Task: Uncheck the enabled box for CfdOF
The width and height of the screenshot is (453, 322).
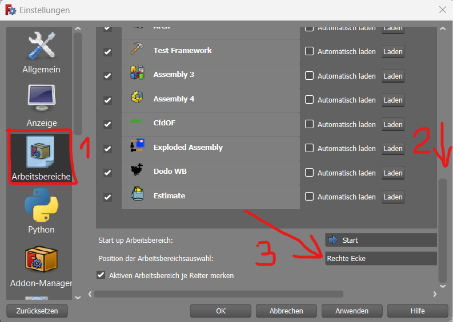Action: coord(108,124)
